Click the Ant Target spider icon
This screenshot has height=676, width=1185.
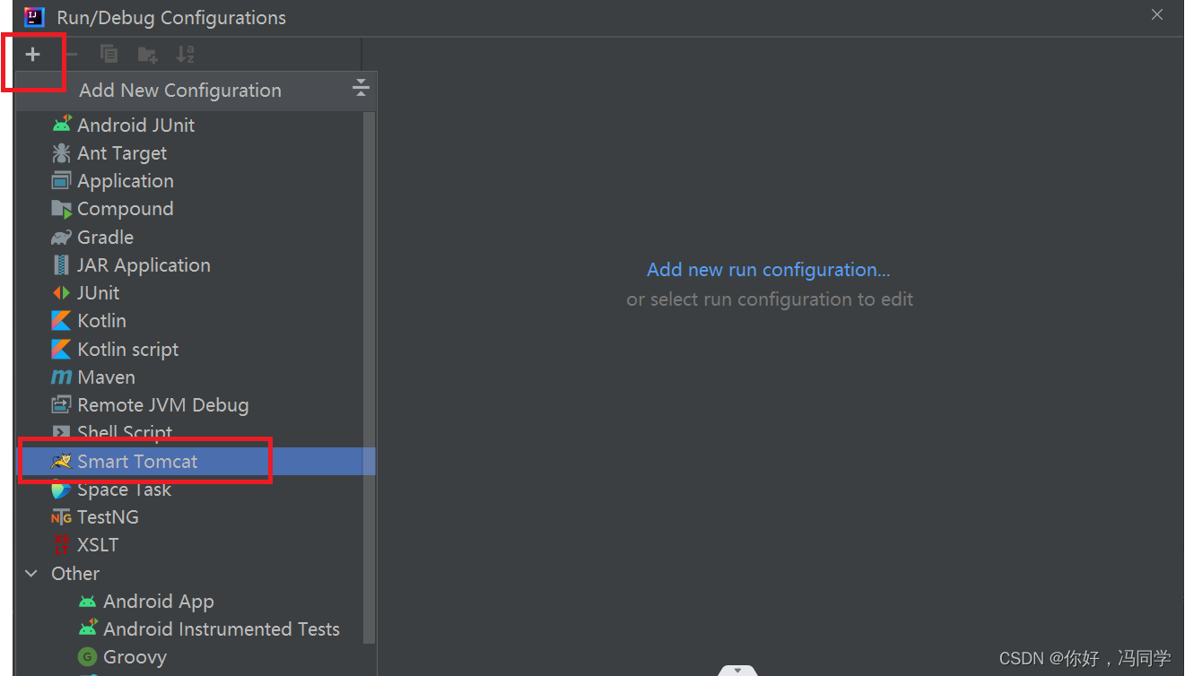click(61, 153)
